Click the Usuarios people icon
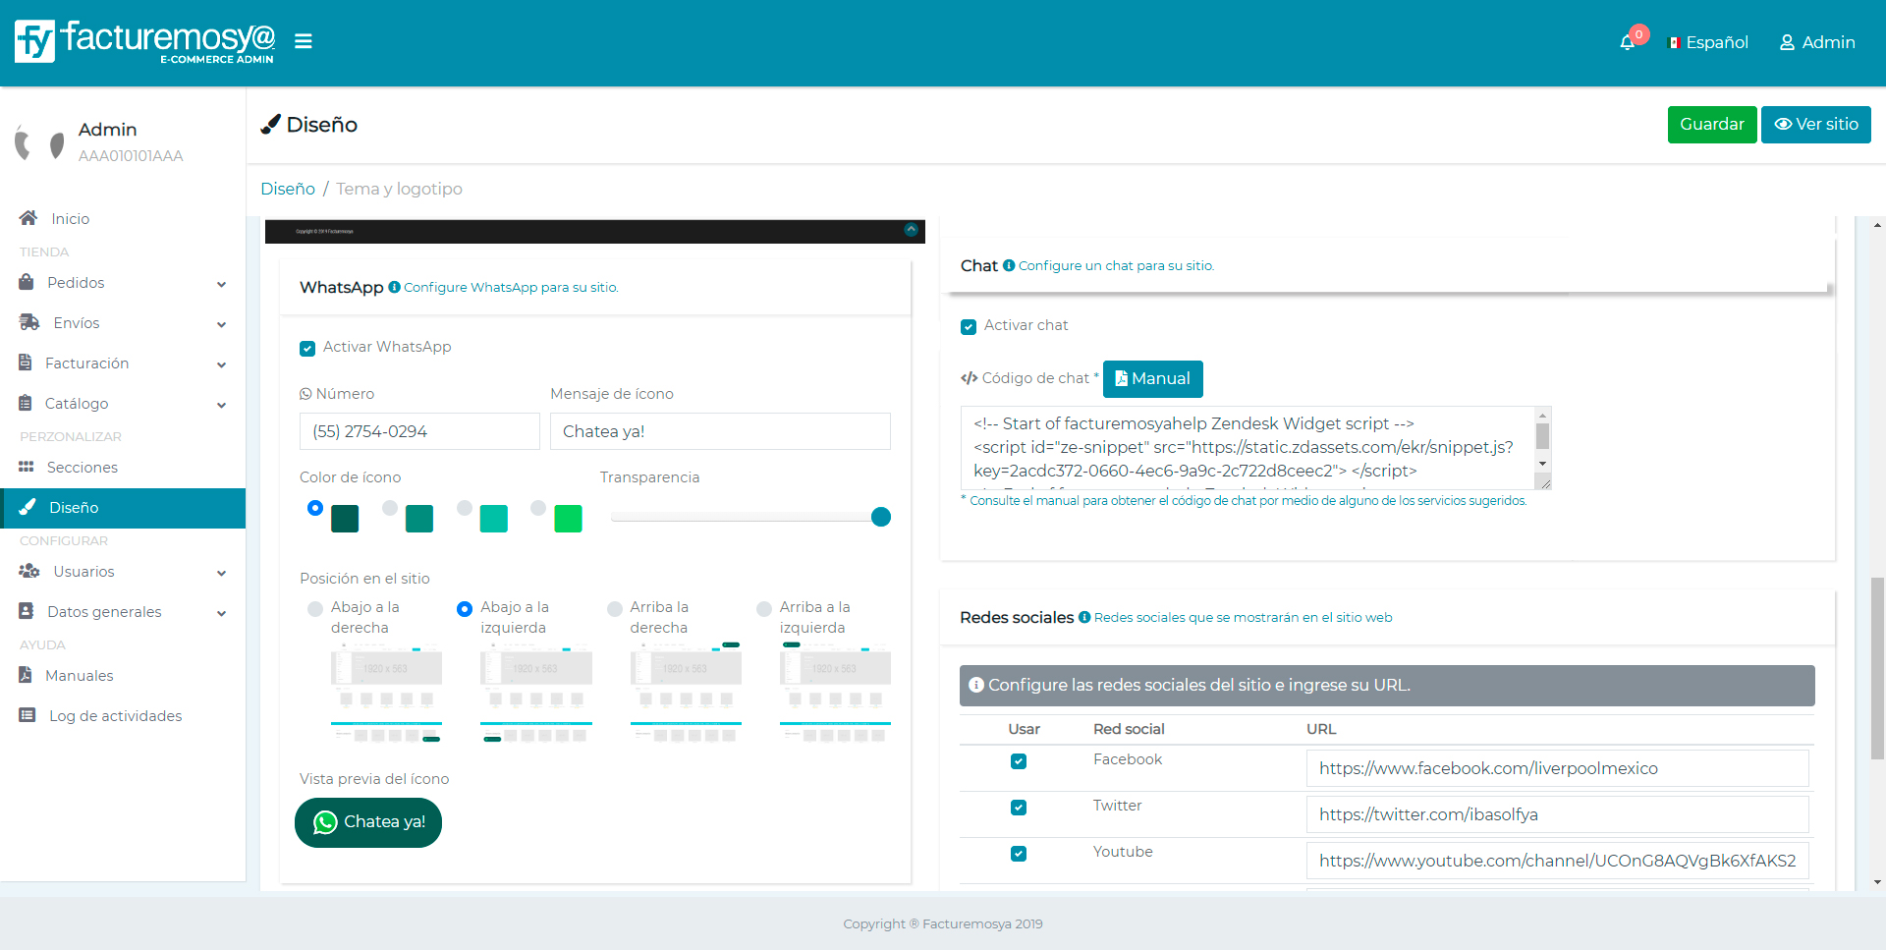 (29, 571)
